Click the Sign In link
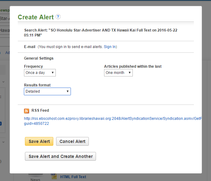The width and height of the screenshot is (211, 181). pos(110,47)
